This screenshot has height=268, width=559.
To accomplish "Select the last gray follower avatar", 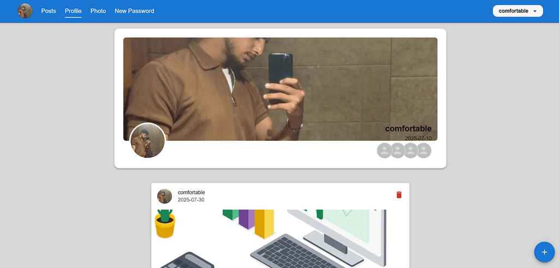I will [x=424, y=151].
